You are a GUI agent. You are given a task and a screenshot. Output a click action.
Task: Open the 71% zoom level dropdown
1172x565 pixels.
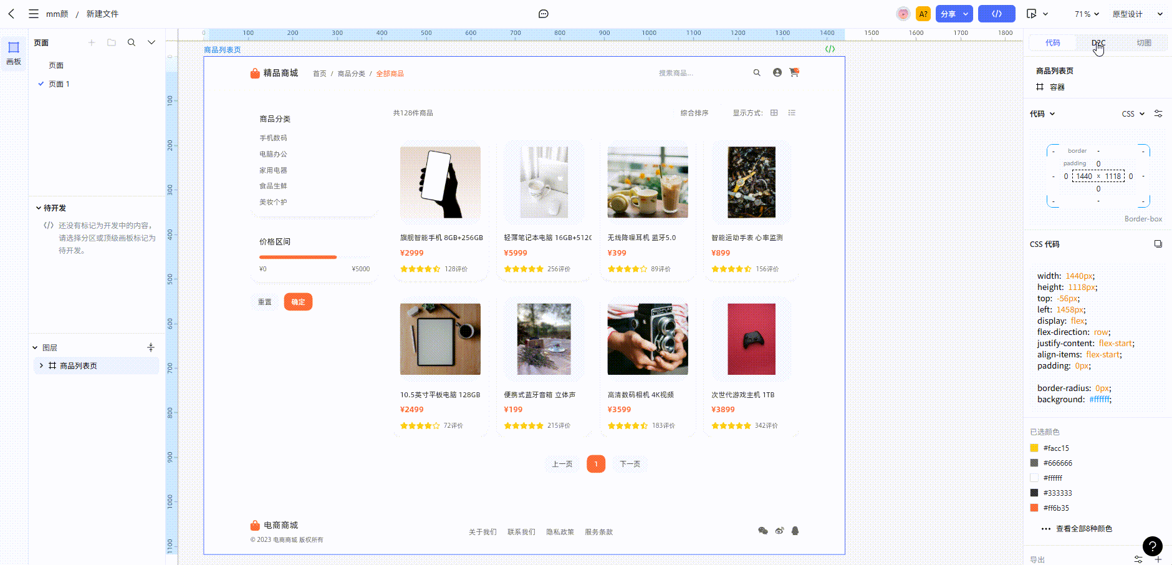pos(1087,14)
